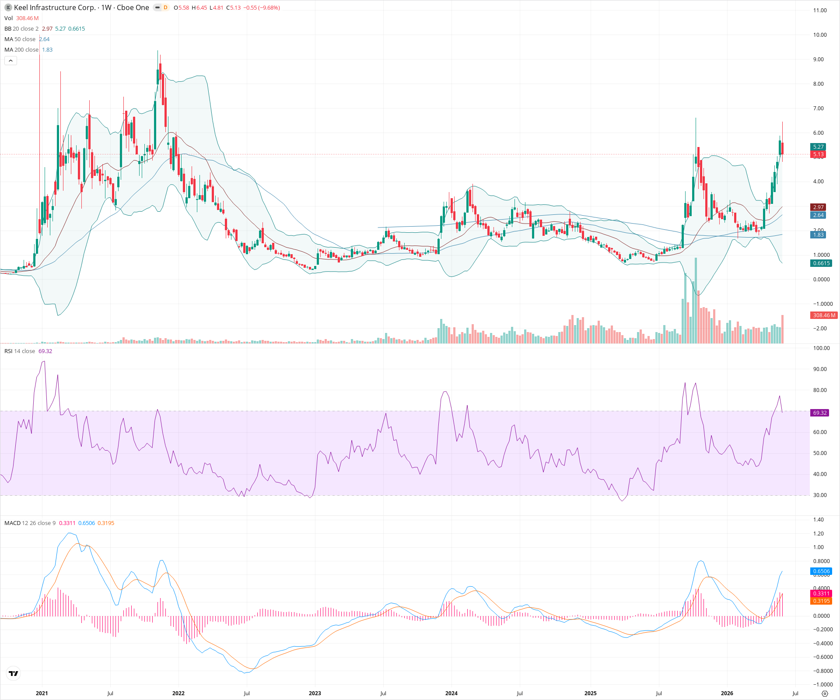Click the market status dash indicator

(157, 7)
